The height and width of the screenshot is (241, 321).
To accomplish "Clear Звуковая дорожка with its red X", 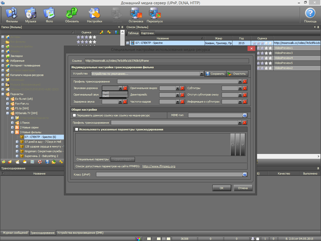I will (x=125, y=88).
